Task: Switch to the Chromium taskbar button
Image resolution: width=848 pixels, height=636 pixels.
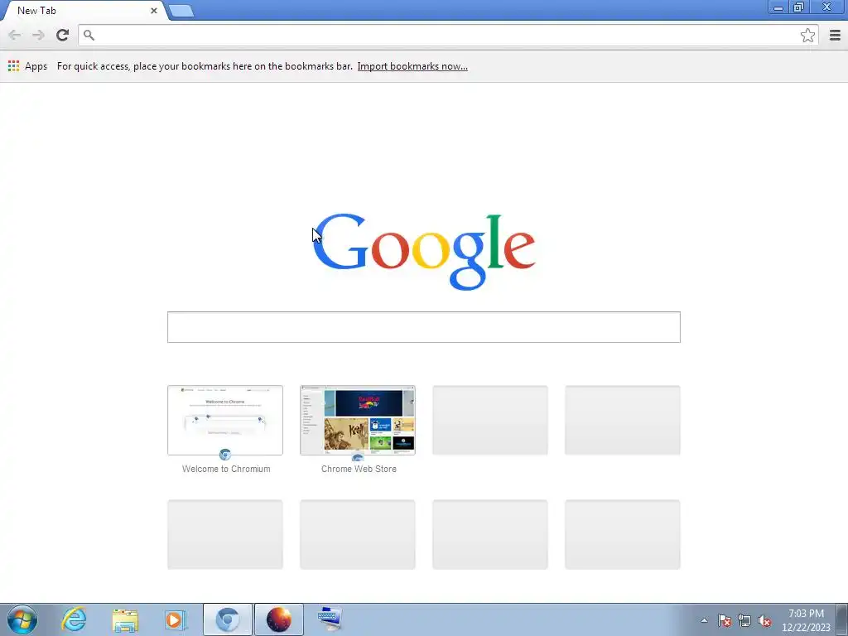Action: (x=227, y=619)
